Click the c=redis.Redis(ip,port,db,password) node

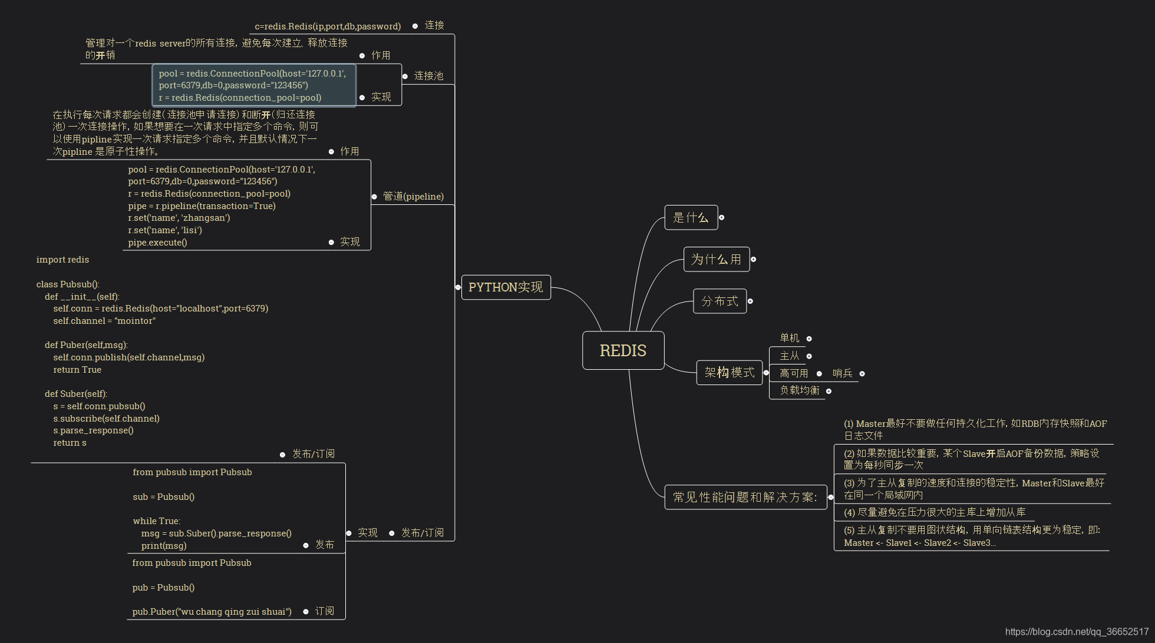[328, 26]
